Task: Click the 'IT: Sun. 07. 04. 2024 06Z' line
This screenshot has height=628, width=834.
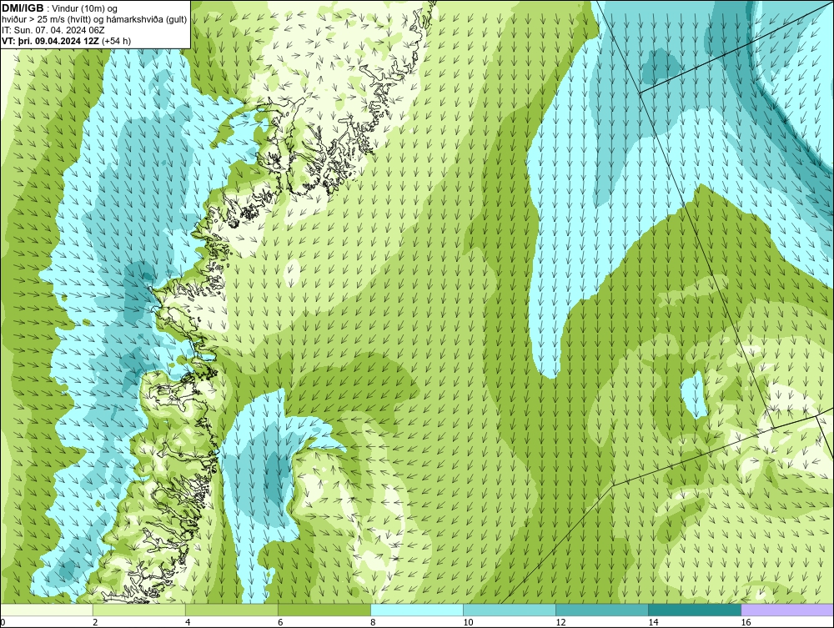Action: coord(53,30)
